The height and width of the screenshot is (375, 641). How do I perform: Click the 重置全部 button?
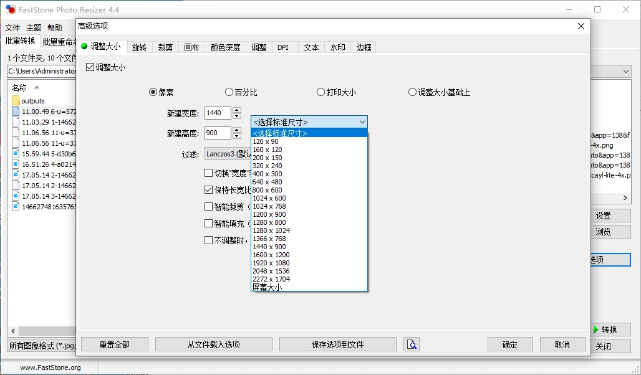(114, 344)
